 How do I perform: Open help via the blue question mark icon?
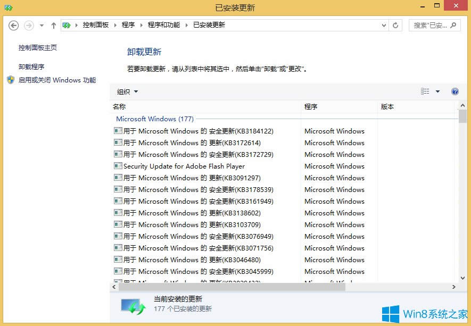(455, 91)
